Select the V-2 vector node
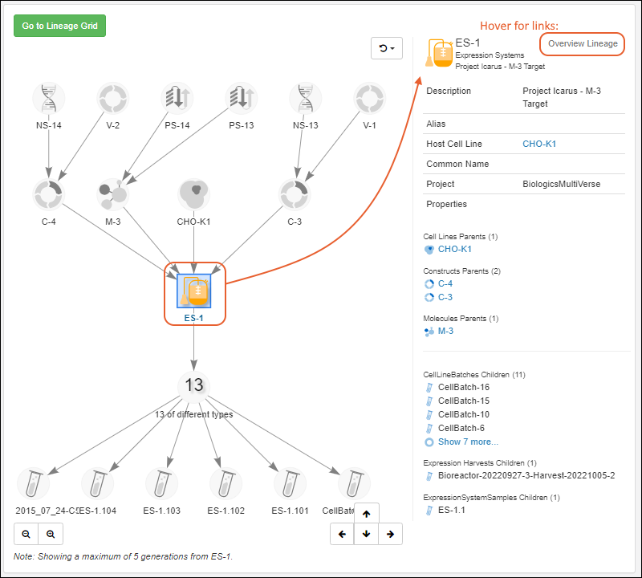 pyautogui.click(x=112, y=99)
